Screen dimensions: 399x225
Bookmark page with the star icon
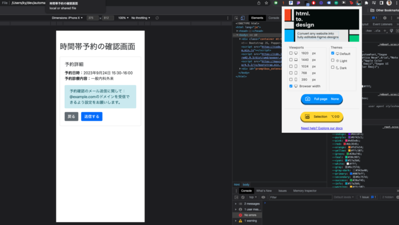coord(266,3)
